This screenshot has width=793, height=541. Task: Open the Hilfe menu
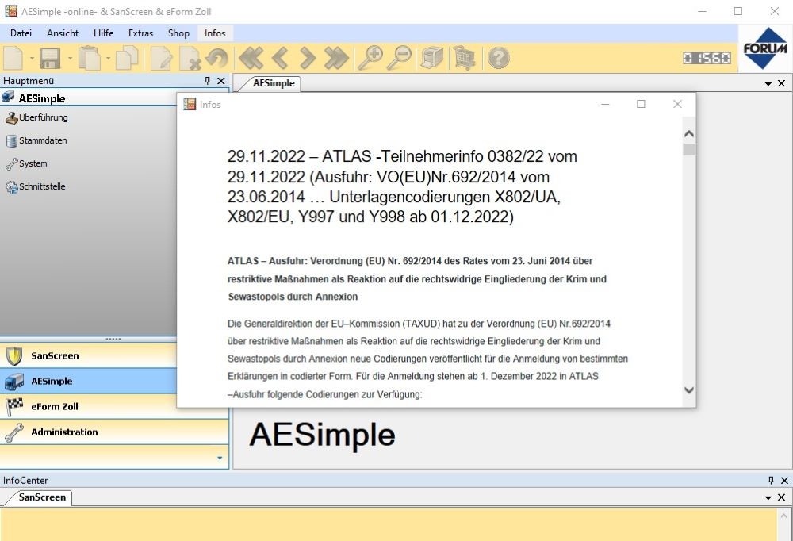(103, 33)
